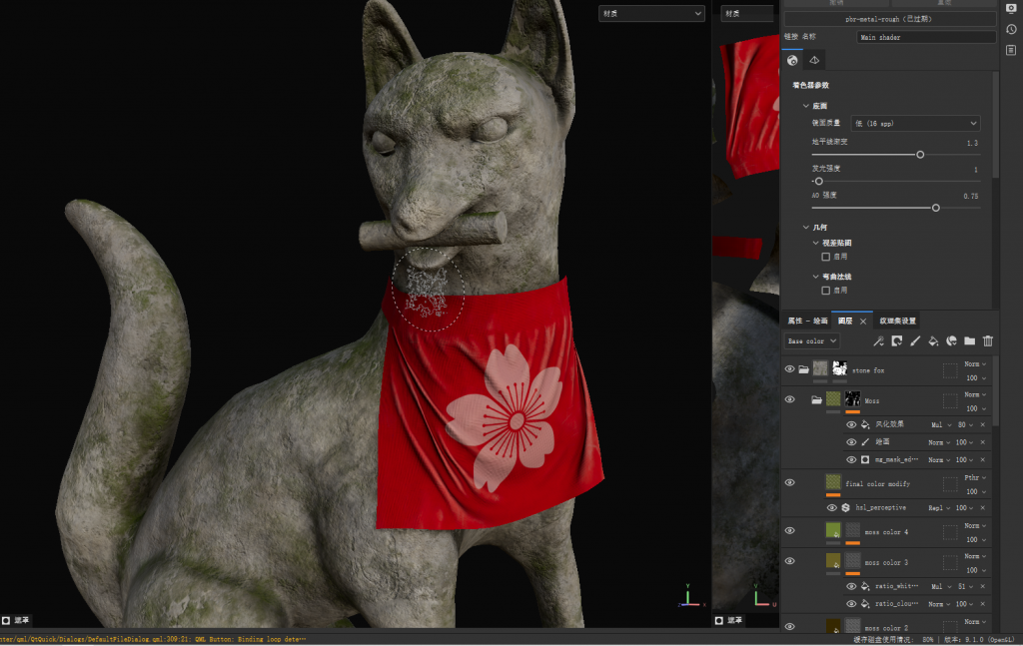Viewport: 1023px width, 646px height.
Task: Add a fill layer with bucket icon
Action: point(933,340)
